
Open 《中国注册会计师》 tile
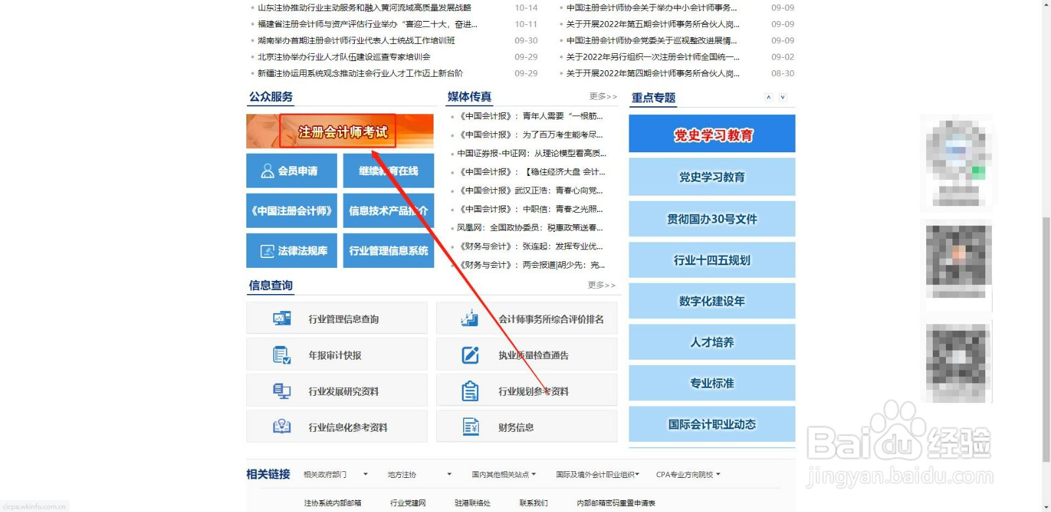pyautogui.click(x=292, y=211)
